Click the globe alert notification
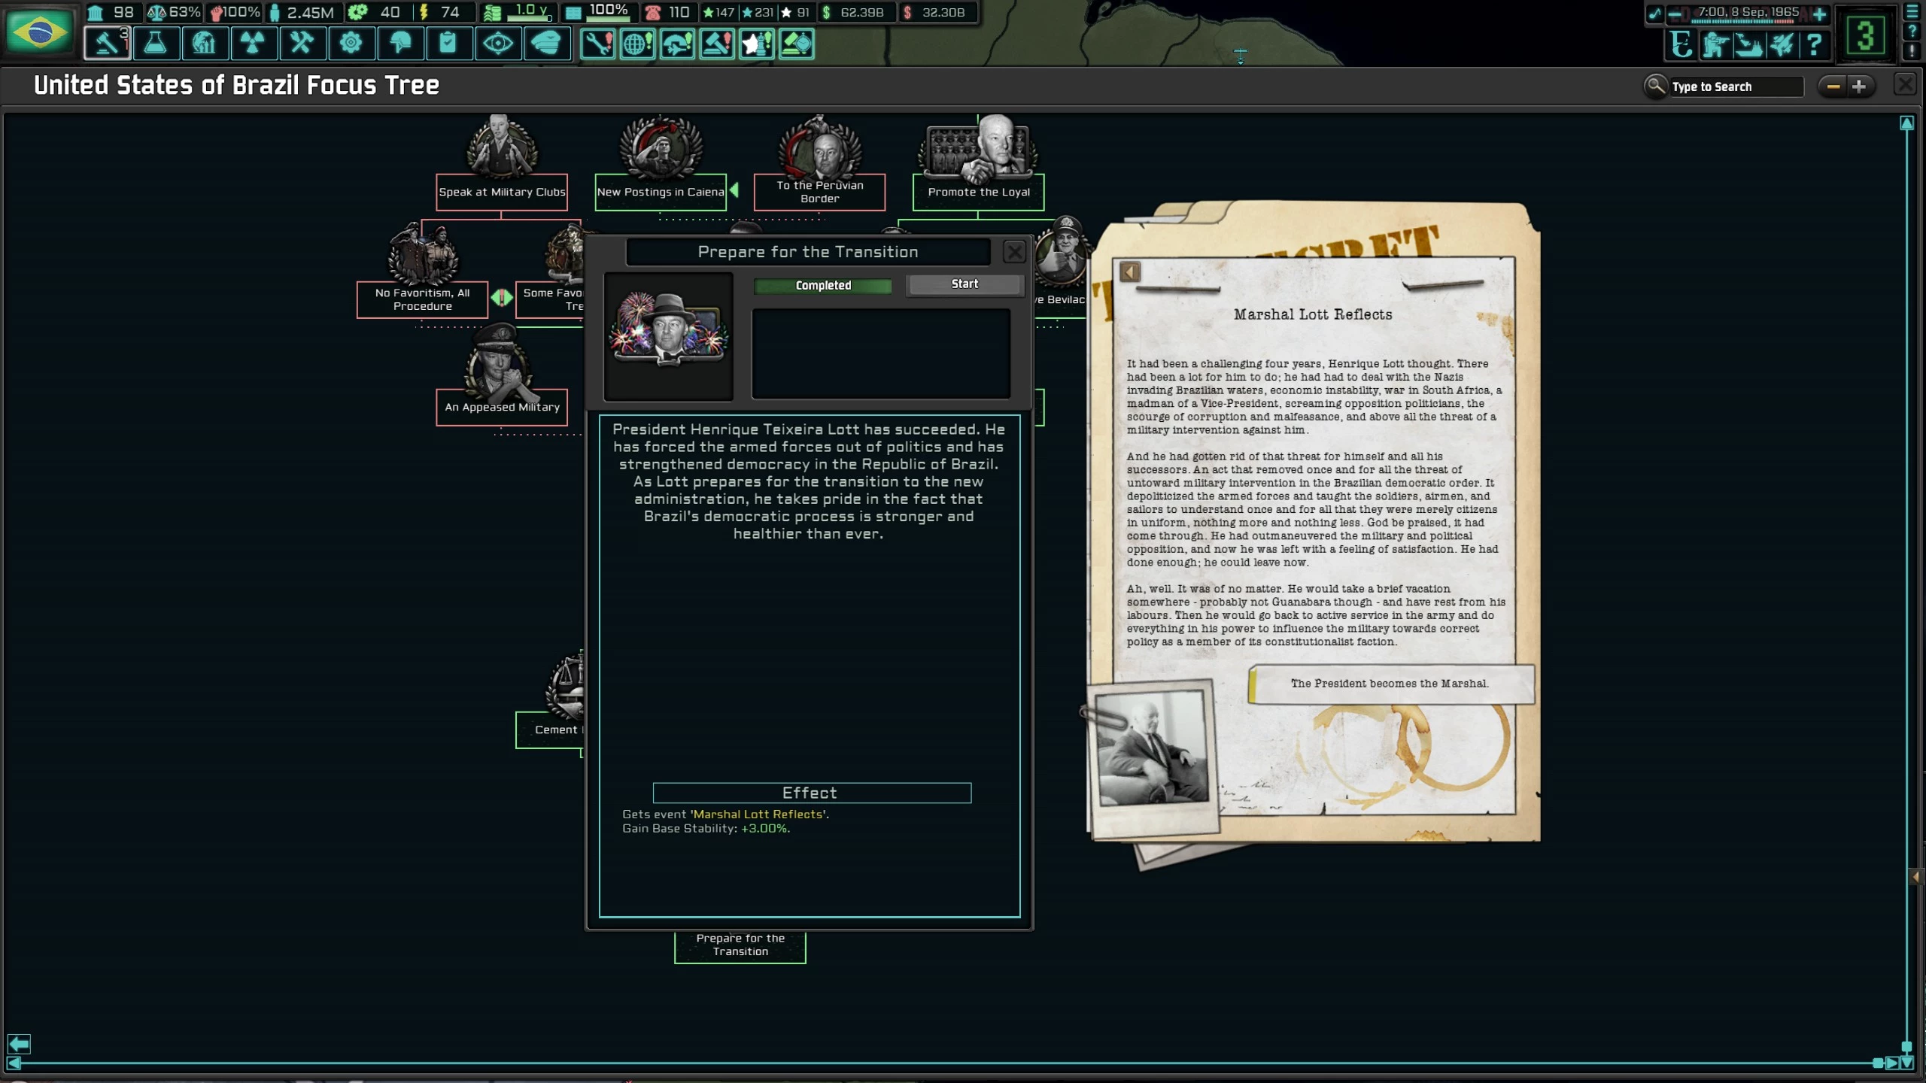The height and width of the screenshot is (1083, 1926). [637, 44]
